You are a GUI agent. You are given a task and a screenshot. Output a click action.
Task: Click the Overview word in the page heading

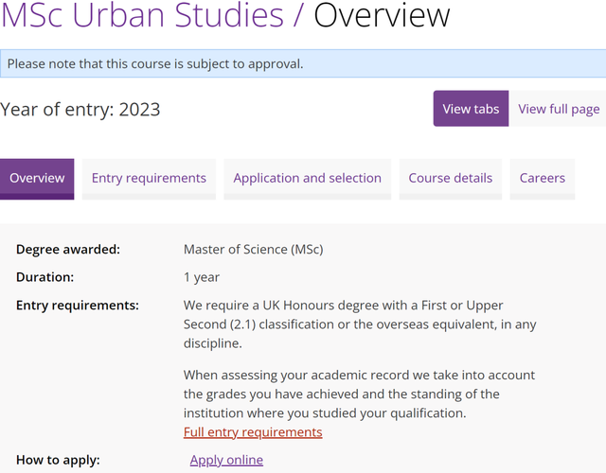pyautogui.click(x=382, y=15)
